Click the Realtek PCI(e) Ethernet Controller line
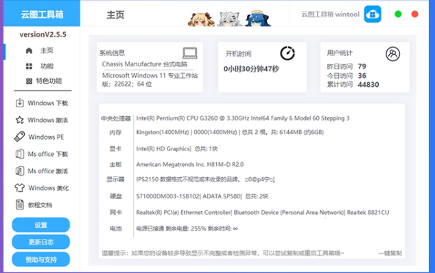Viewport: 435px width, 273px height. 263,212
